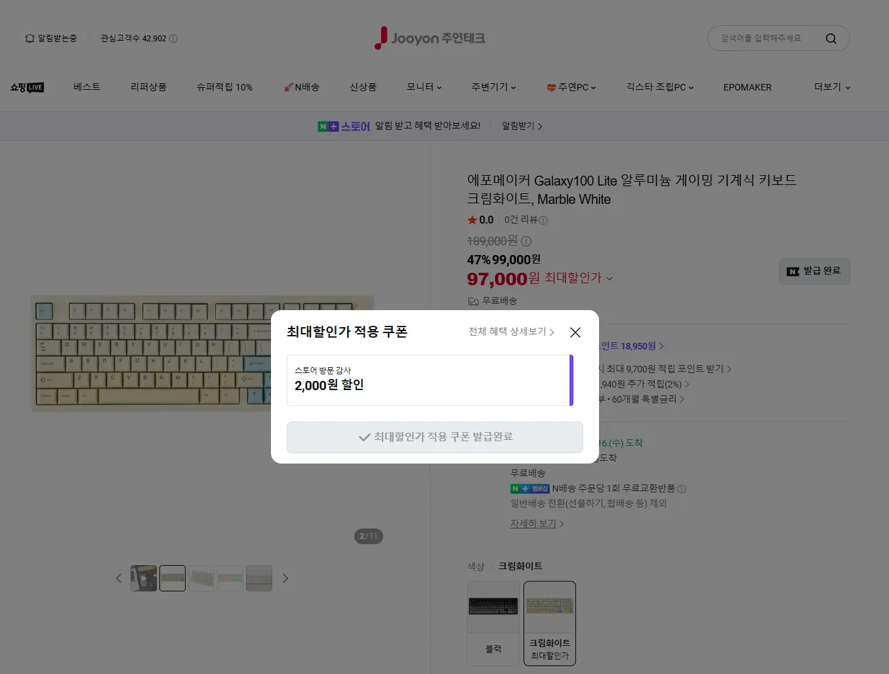The image size is (889, 674).
Task: Click the 알림받는중 bell icon
Action: (x=30, y=39)
